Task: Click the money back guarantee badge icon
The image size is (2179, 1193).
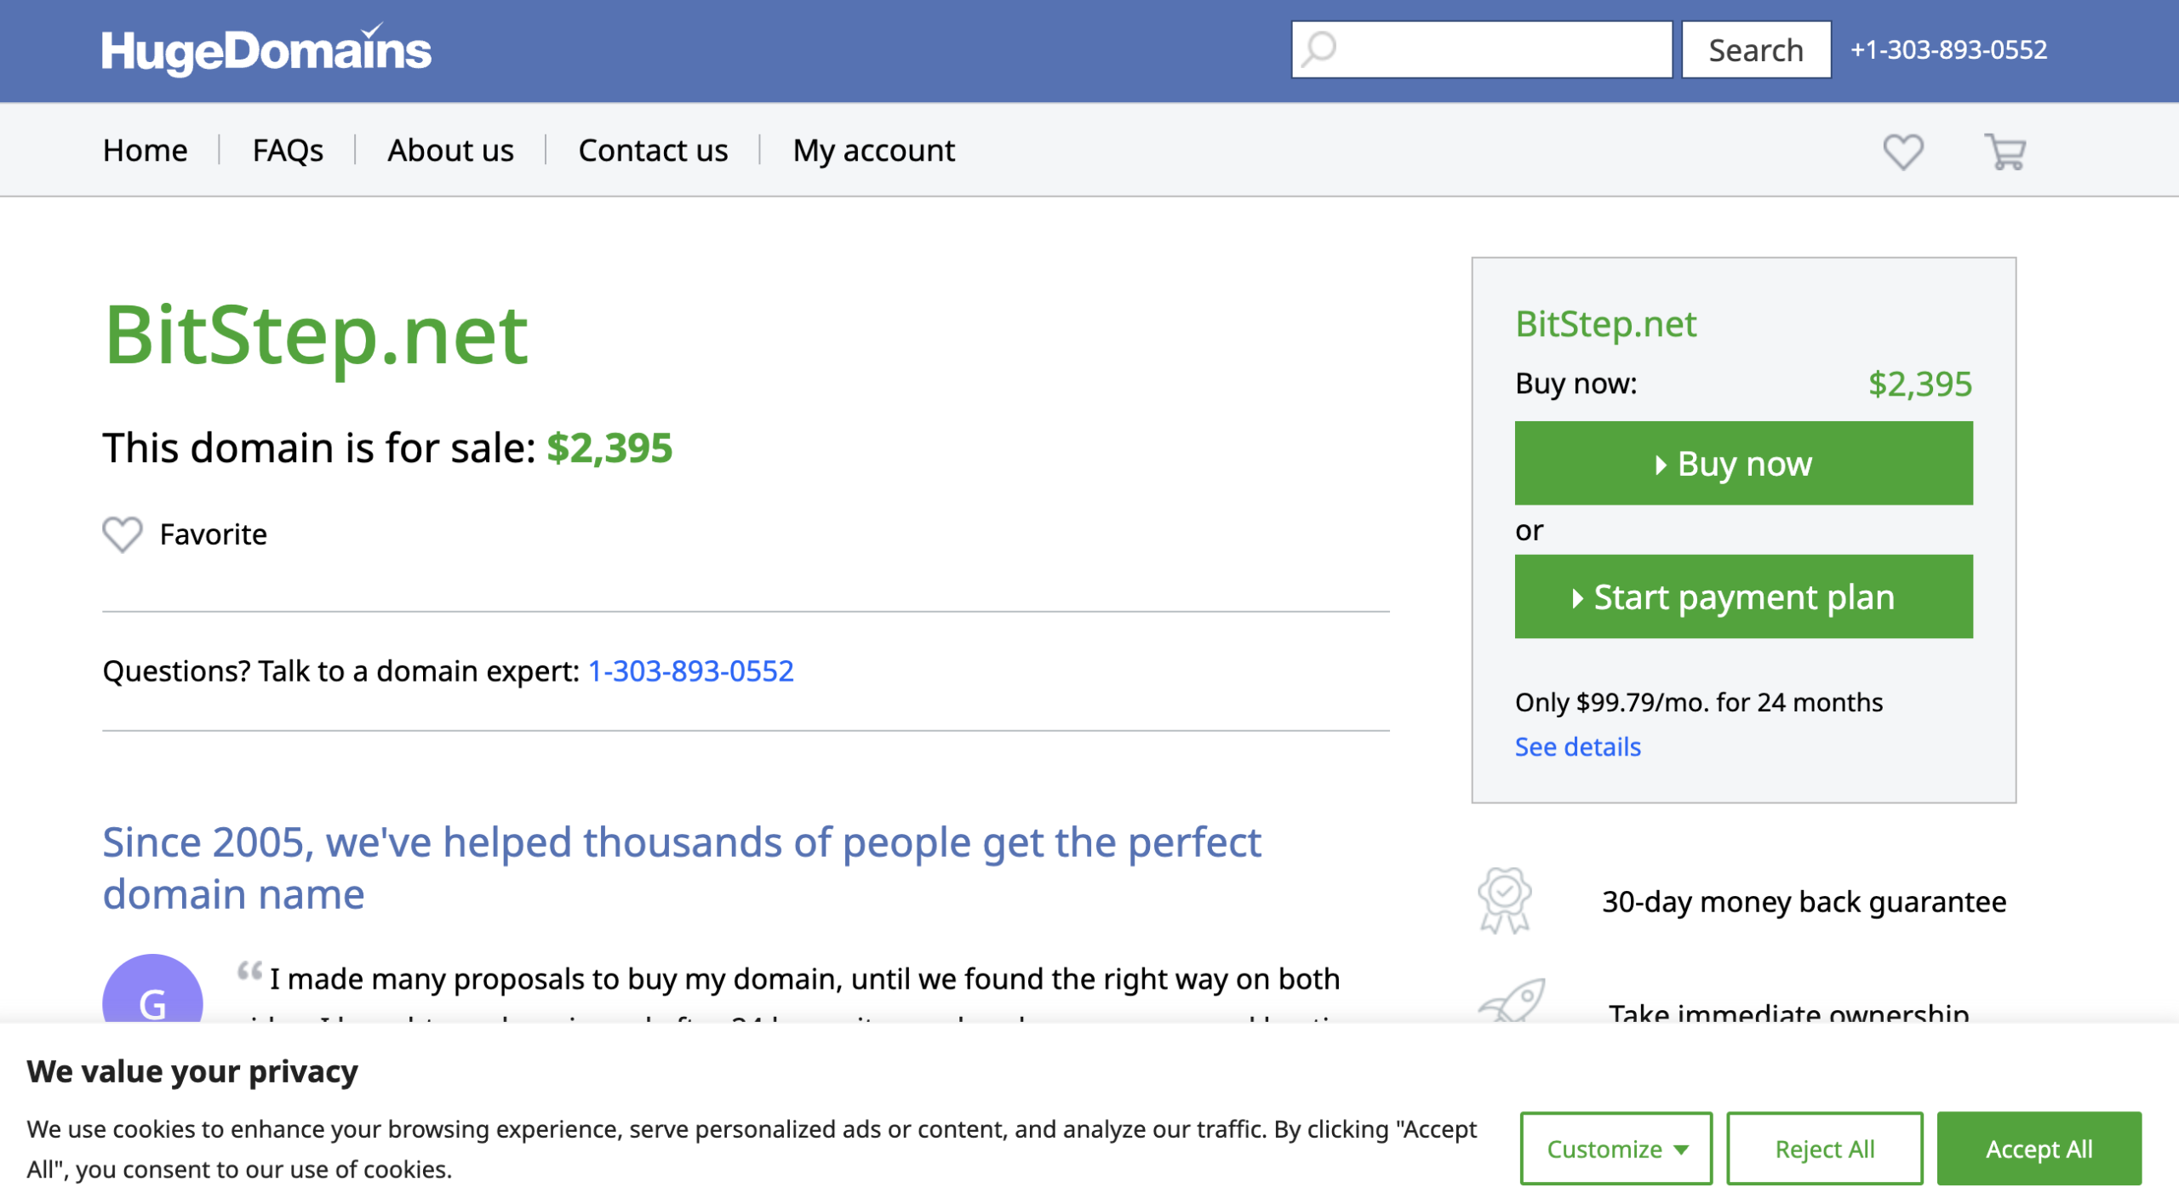Action: pos(1503,899)
